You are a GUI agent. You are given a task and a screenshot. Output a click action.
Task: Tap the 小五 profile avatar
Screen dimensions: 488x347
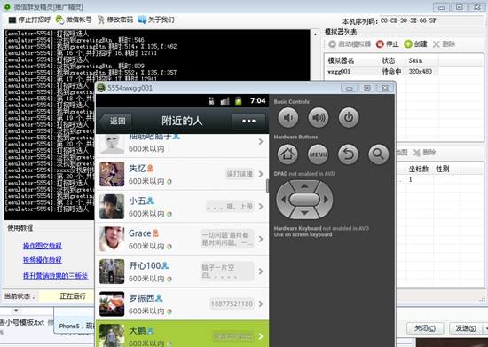point(112,207)
